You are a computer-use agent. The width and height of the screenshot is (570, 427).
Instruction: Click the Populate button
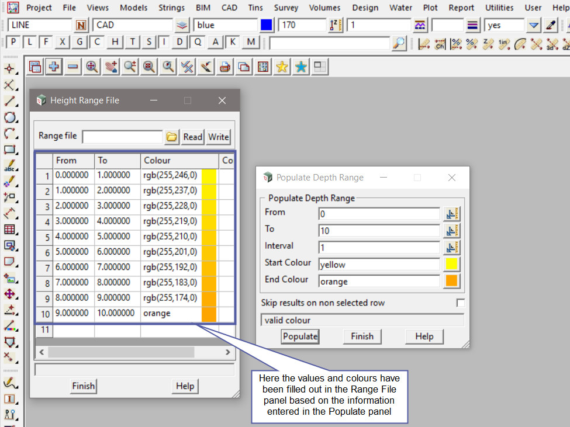point(300,336)
